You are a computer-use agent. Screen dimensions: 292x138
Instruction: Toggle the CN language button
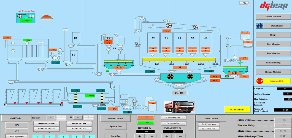point(244,3)
